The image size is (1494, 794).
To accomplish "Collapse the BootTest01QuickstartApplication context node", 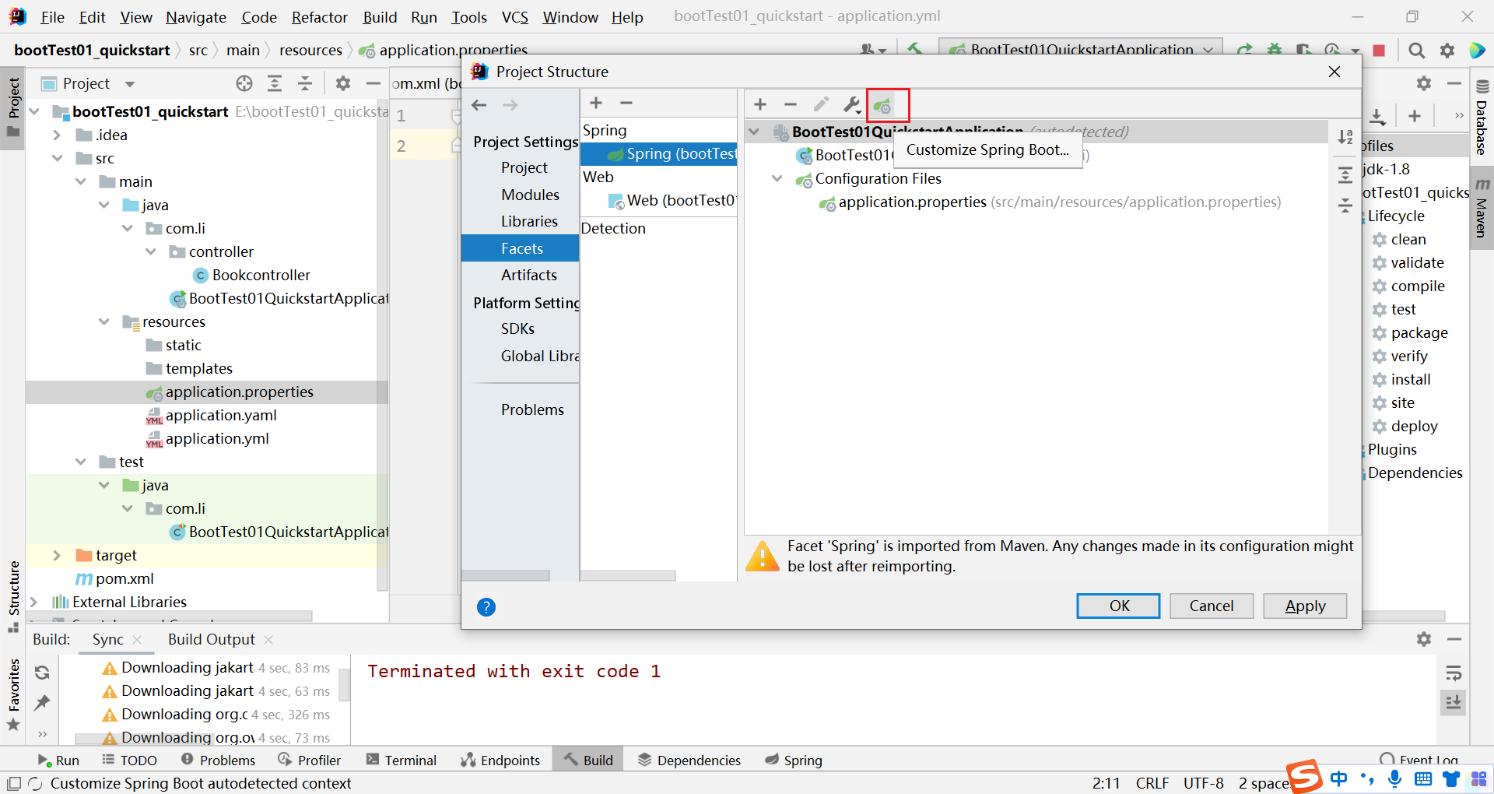I will [754, 132].
